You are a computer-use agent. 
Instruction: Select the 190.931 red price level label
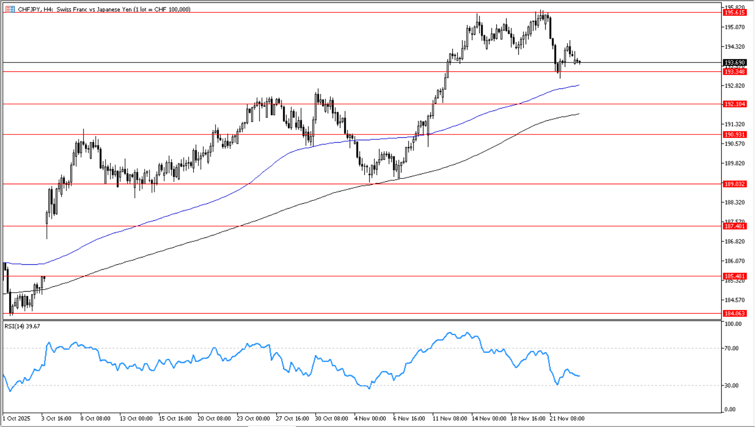pyautogui.click(x=734, y=135)
